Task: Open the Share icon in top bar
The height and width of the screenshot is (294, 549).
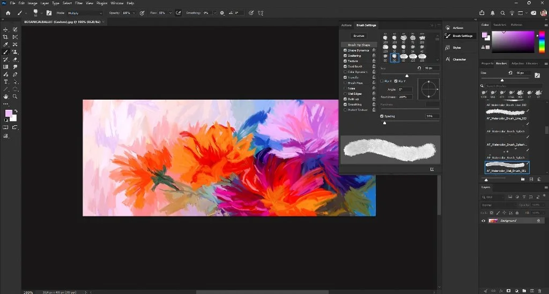Action: (x=482, y=13)
